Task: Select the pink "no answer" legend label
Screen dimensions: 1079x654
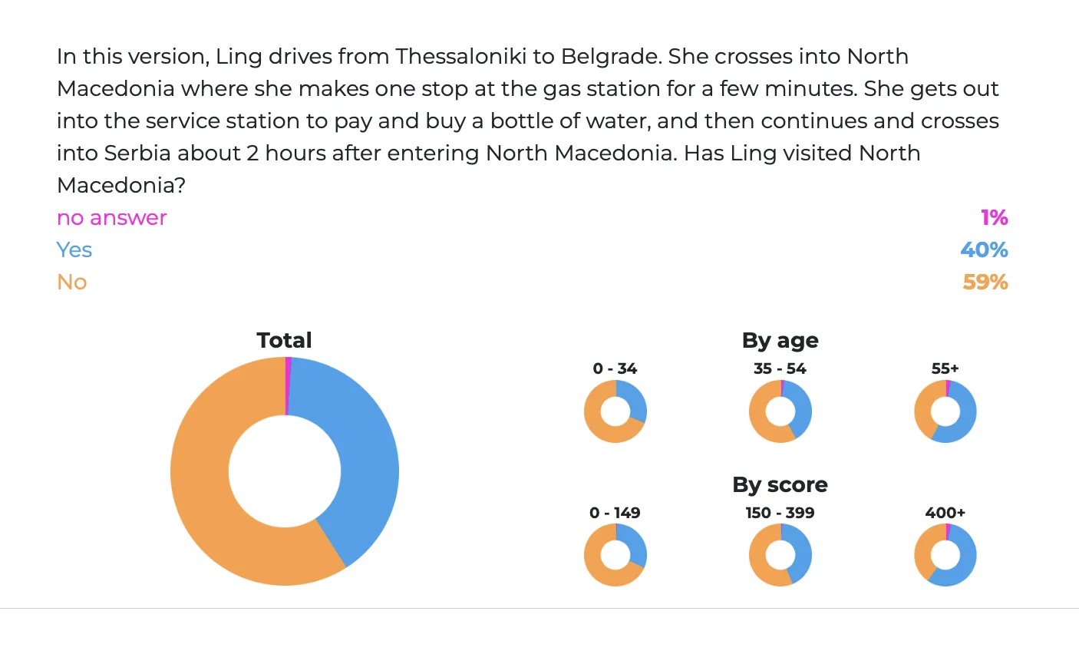Action: [x=112, y=218]
